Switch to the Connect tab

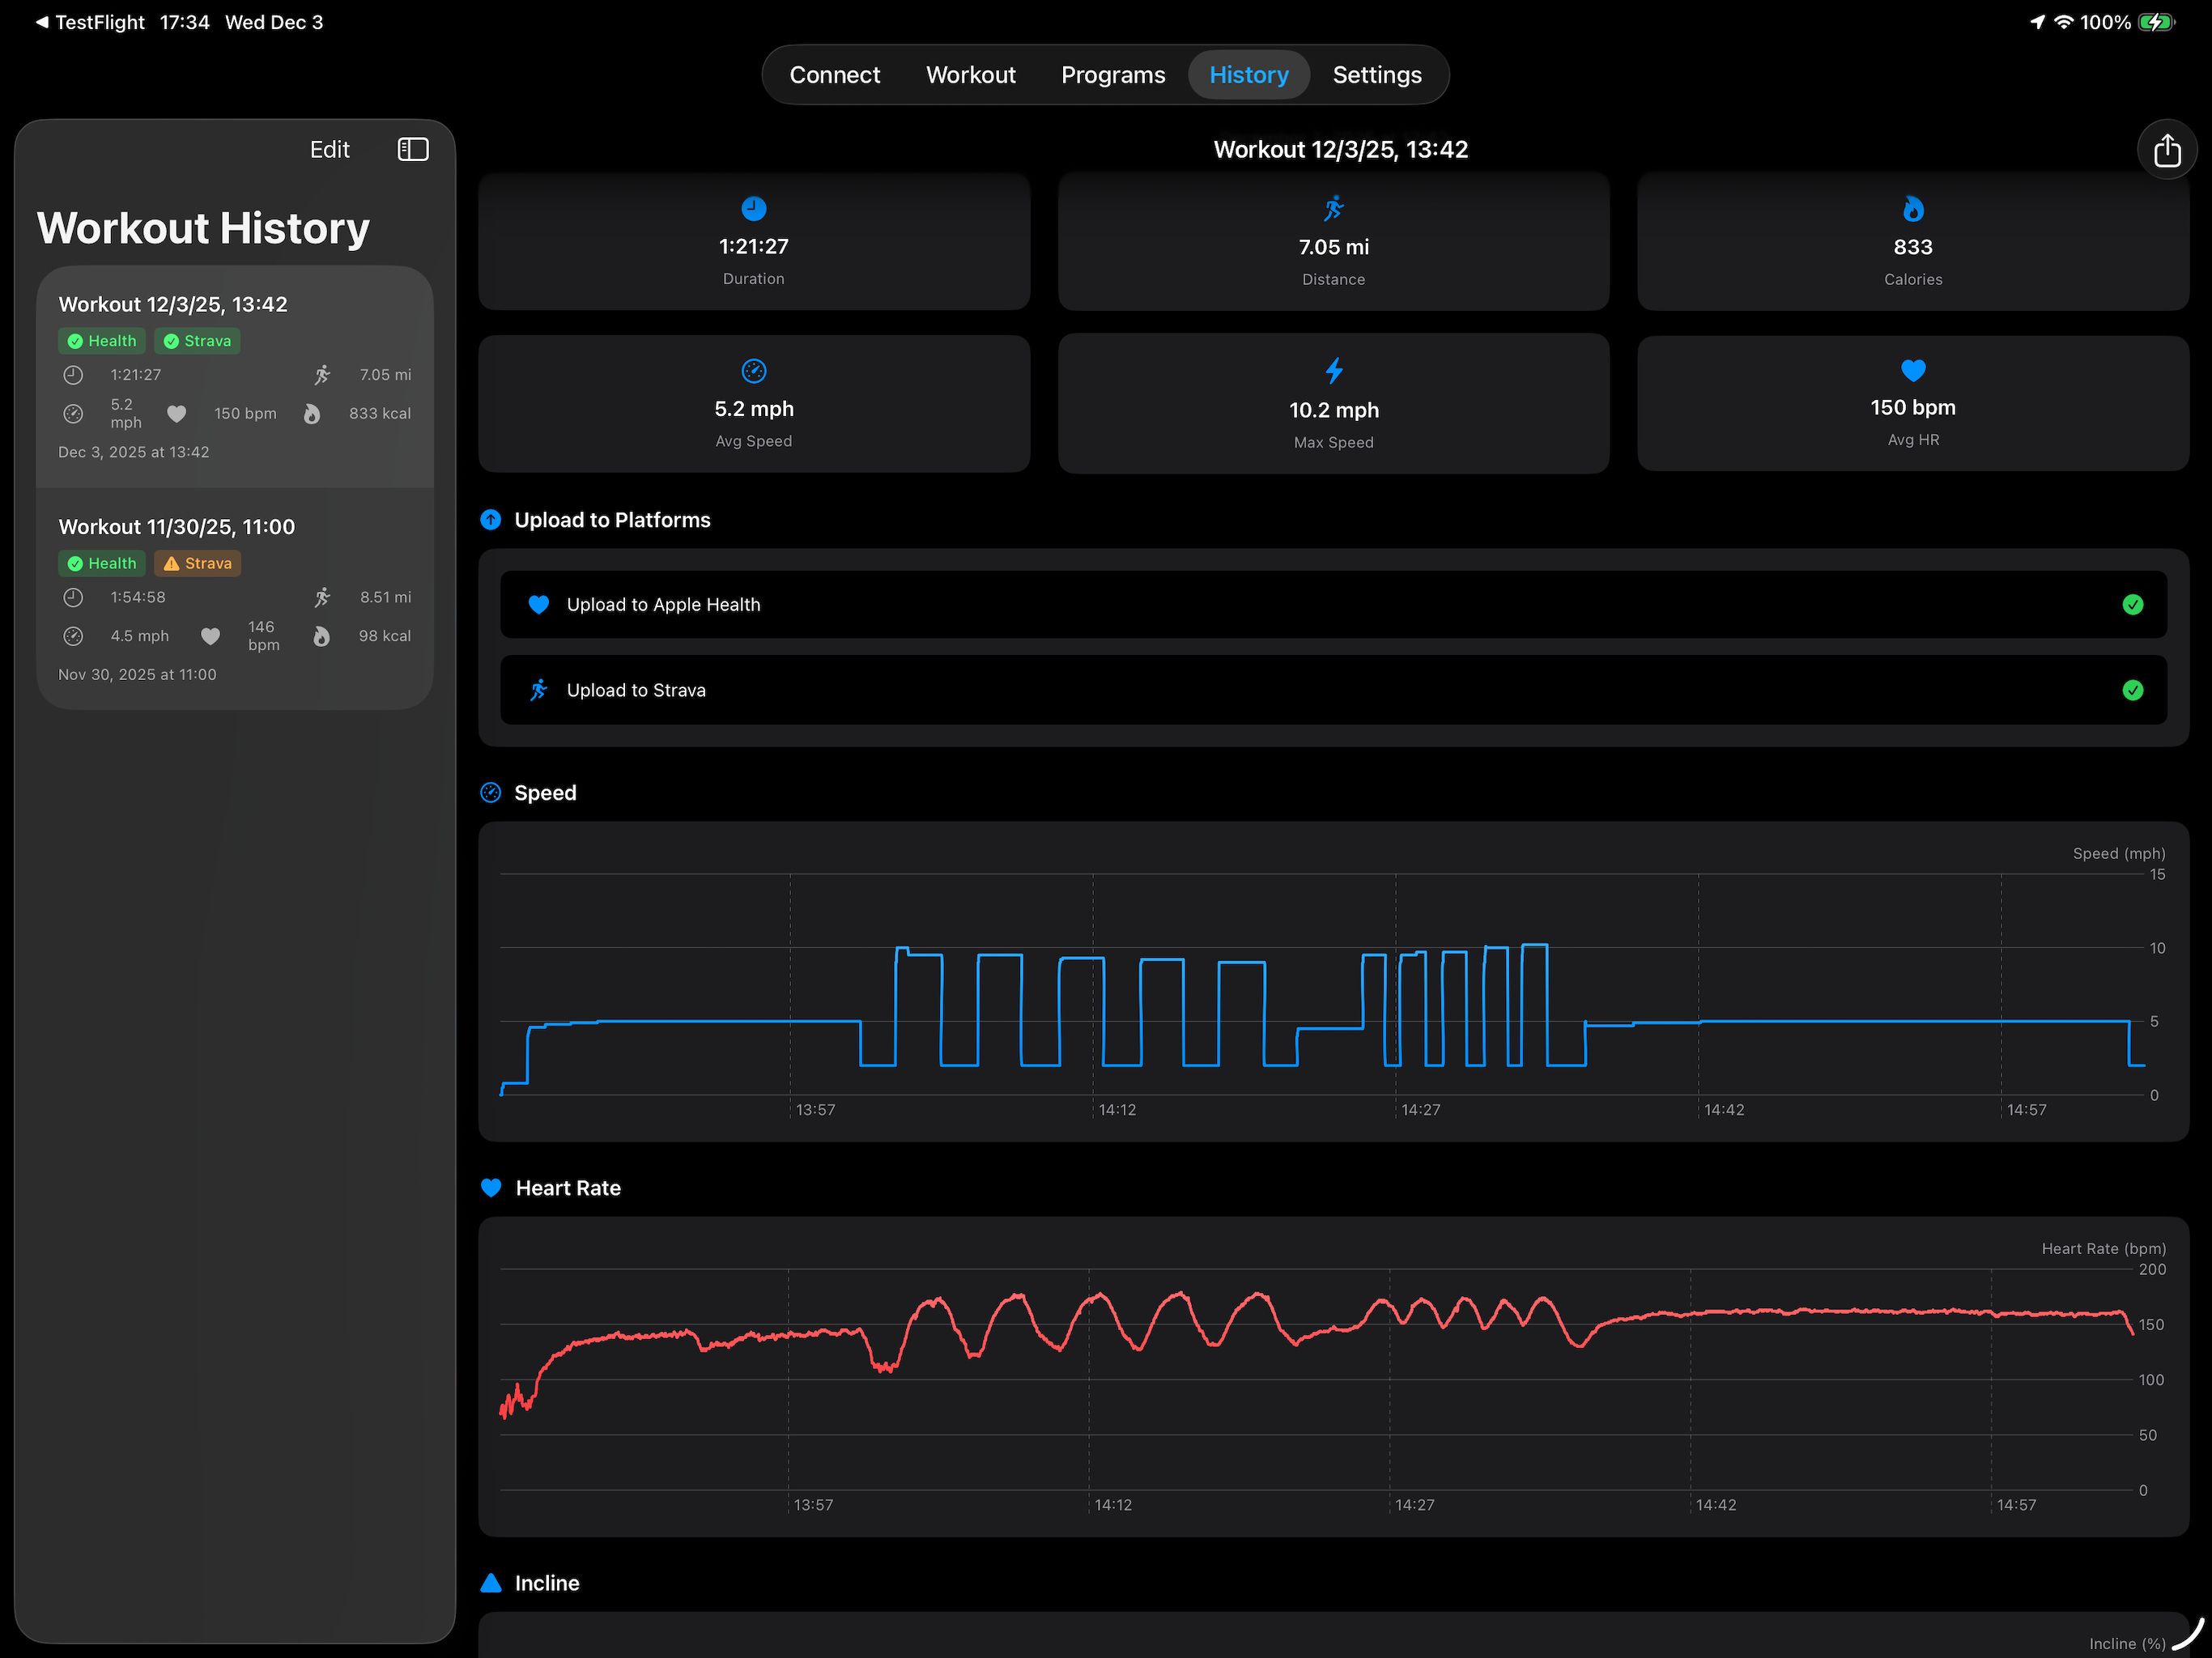[834, 75]
